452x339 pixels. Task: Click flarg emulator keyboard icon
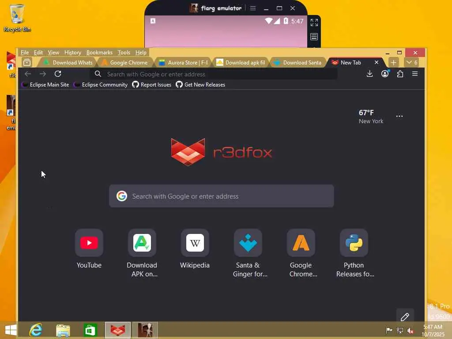pyautogui.click(x=314, y=37)
